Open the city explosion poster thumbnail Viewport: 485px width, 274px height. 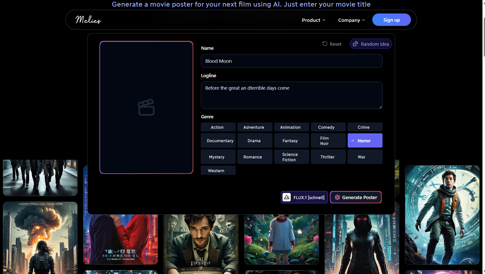pos(40,238)
